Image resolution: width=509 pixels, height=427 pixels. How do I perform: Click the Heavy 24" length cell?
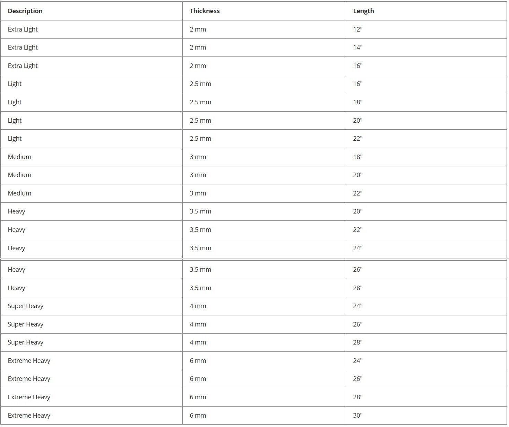(426, 248)
